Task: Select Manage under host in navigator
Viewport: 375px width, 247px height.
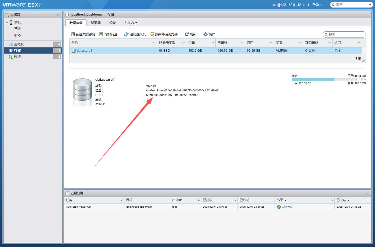Action: pos(17,29)
